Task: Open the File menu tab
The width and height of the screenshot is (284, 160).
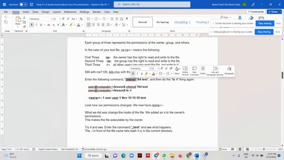Action: tap(6, 12)
